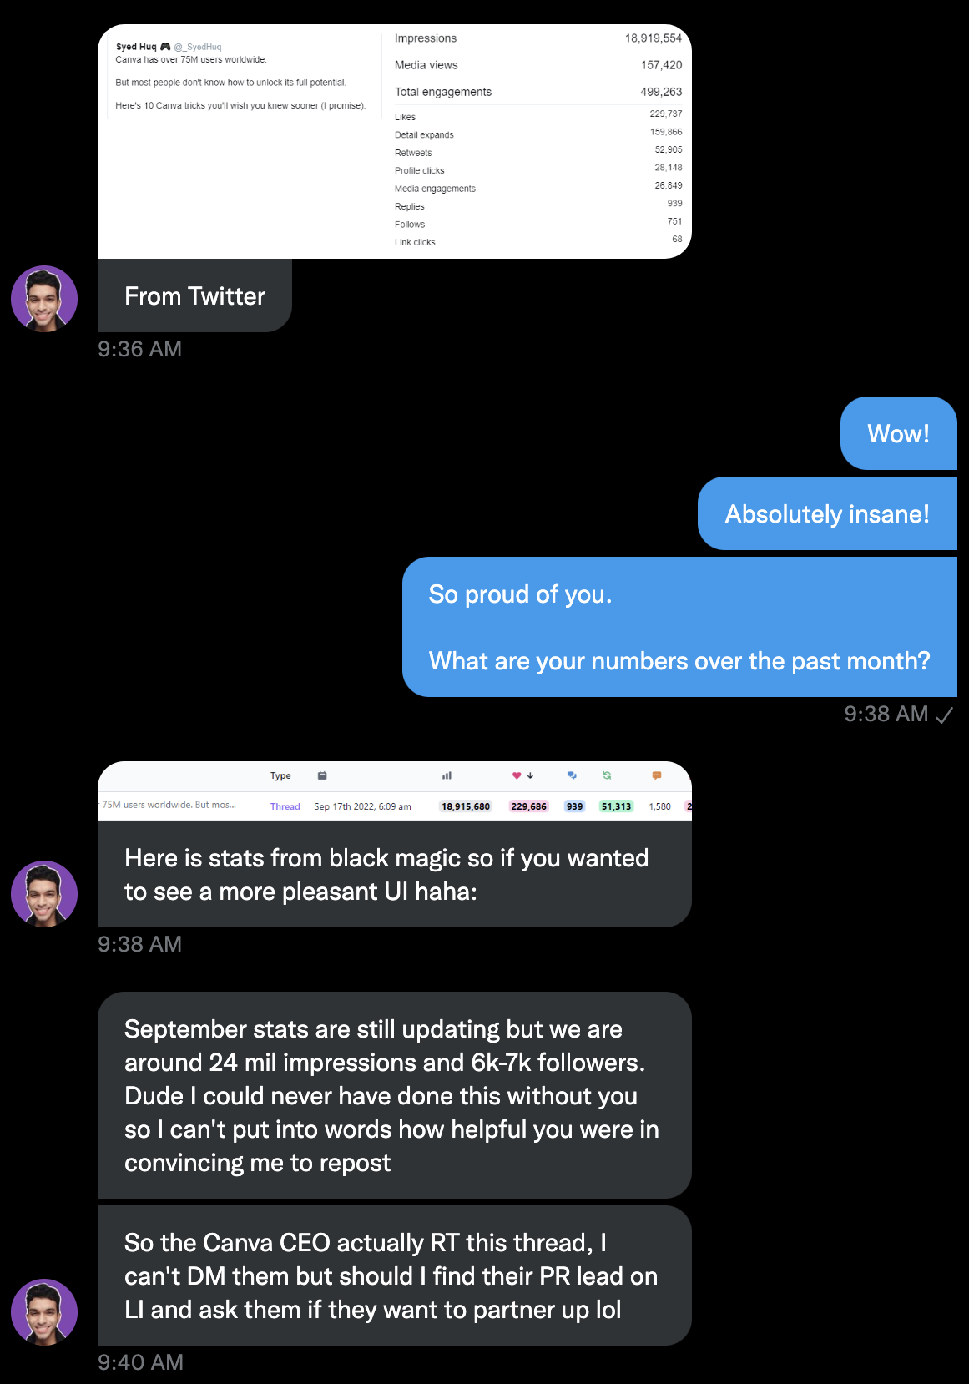
Task: Click the blue replies chat icon
Action: [x=572, y=775]
